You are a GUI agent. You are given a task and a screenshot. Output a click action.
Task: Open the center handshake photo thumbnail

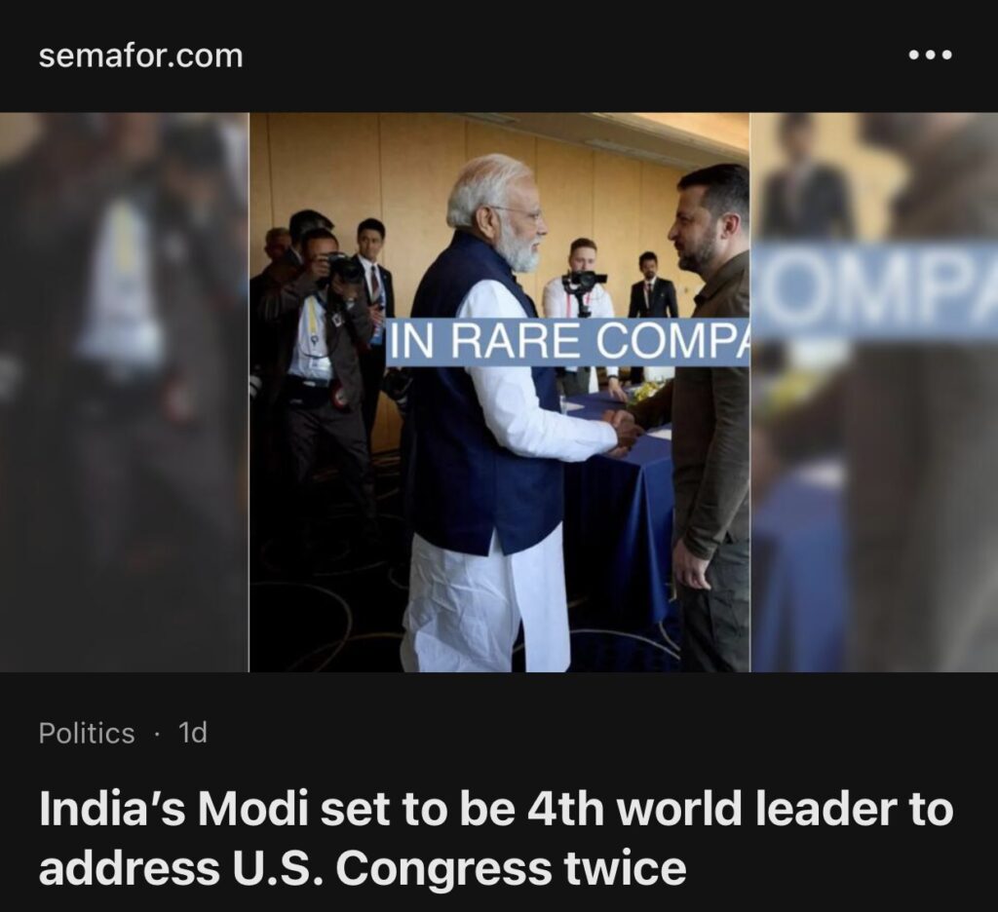(499, 392)
